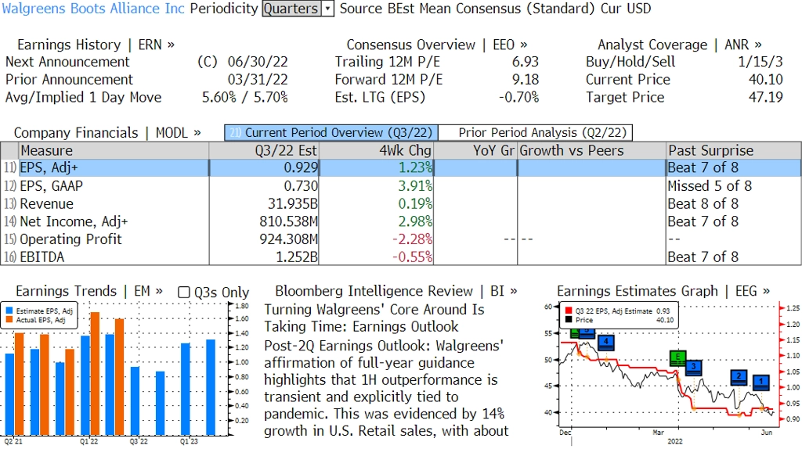The width and height of the screenshot is (802, 449).
Task: Click the Measure column header
Action: click(x=114, y=151)
